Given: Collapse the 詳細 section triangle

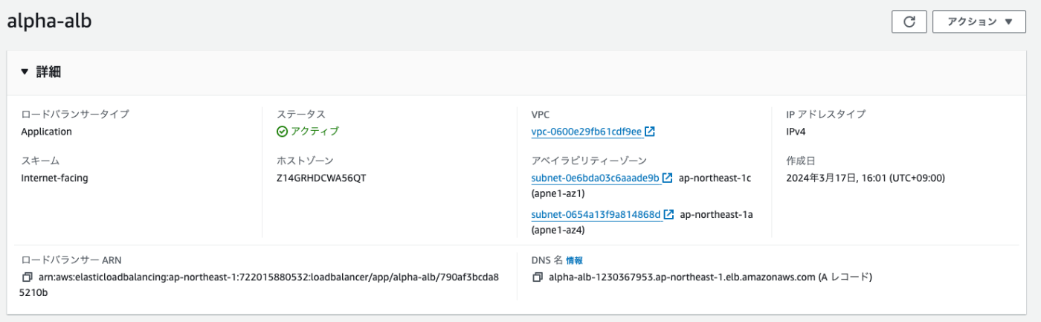Looking at the screenshot, I should click(x=25, y=72).
